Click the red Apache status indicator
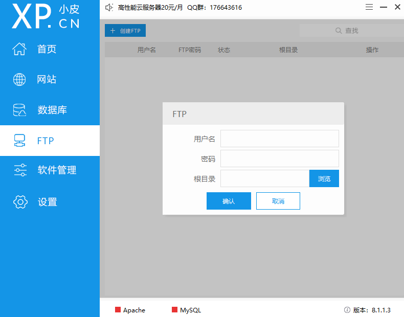 (x=118, y=310)
